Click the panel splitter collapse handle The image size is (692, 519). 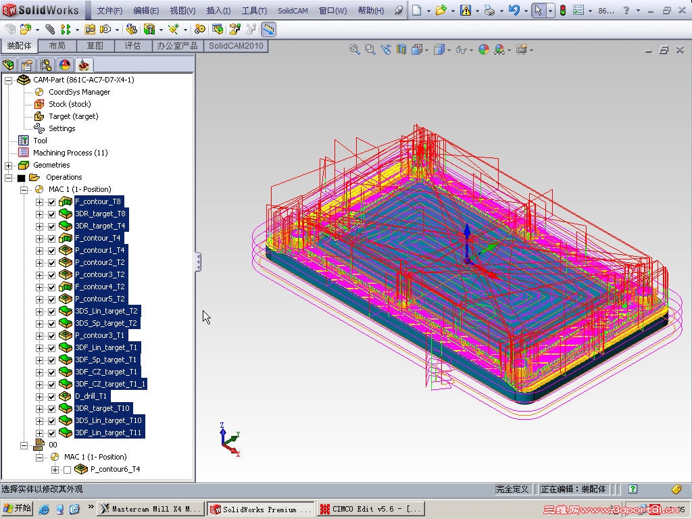pos(198,262)
